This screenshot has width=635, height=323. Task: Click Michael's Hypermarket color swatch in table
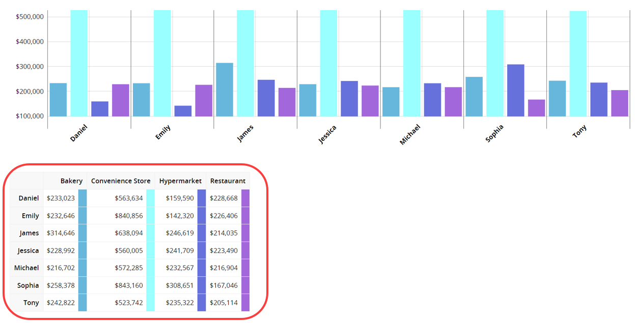tap(202, 268)
